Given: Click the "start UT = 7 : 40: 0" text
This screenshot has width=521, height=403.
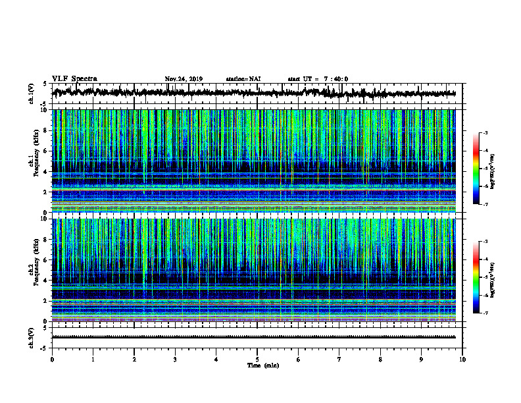Looking at the screenshot, I should tap(318, 79).
